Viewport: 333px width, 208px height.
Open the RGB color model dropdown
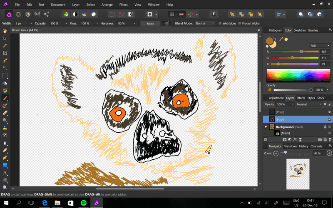[319, 45]
